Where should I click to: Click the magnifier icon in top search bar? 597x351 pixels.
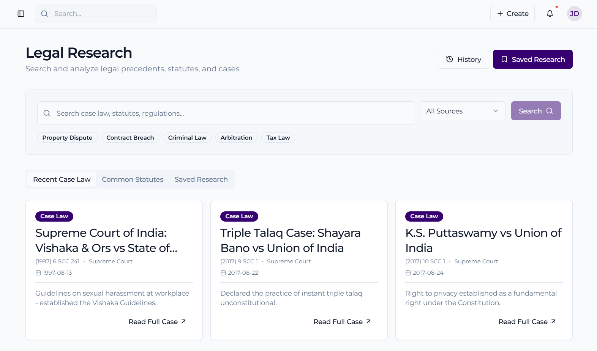(44, 14)
